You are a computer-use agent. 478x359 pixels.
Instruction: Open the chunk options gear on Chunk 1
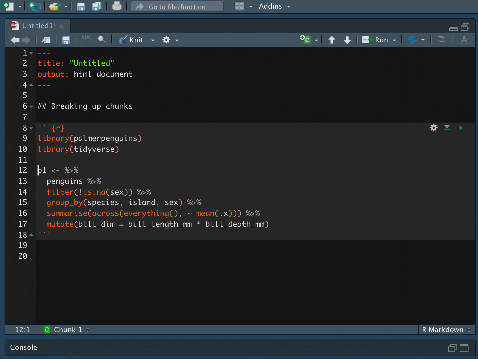pyautogui.click(x=434, y=128)
